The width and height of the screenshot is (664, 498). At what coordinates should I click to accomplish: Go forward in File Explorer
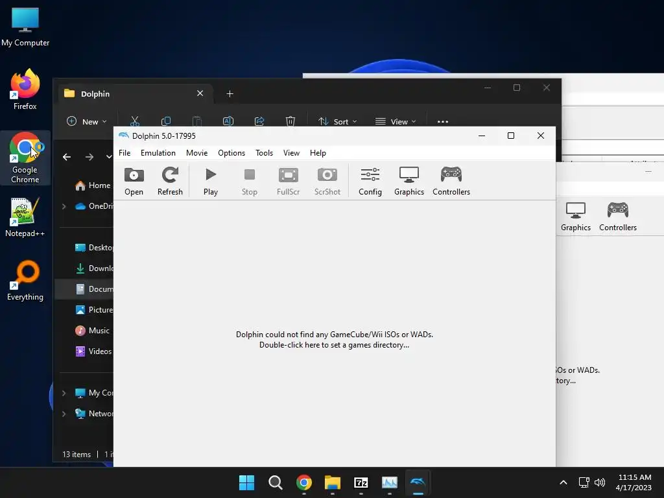coord(89,157)
